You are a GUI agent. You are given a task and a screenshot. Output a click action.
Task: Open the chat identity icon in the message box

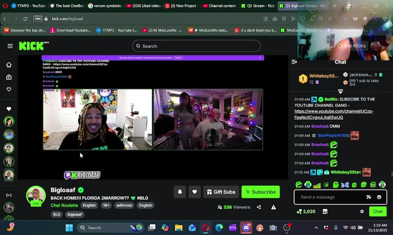pos(369,197)
